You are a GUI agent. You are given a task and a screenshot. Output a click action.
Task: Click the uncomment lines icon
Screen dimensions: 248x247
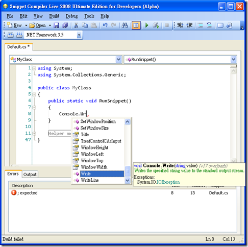point(209,26)
